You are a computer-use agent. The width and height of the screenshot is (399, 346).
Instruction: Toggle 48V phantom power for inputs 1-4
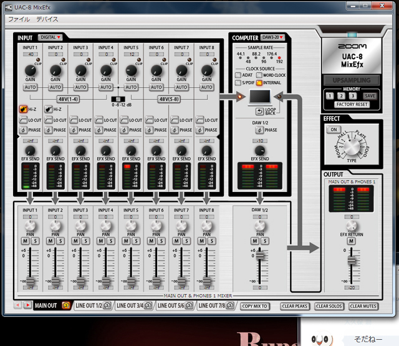tap(68, 99)
